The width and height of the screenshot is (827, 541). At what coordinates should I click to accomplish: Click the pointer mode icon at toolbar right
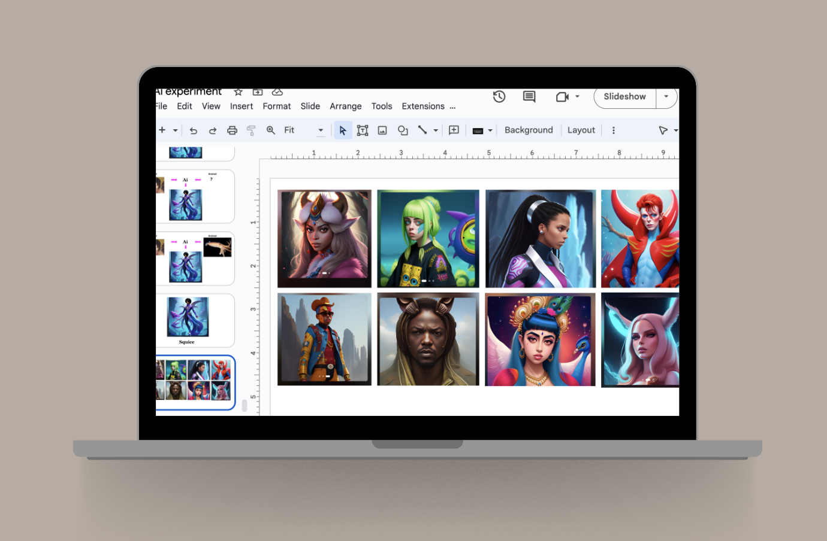pos(663,130)
